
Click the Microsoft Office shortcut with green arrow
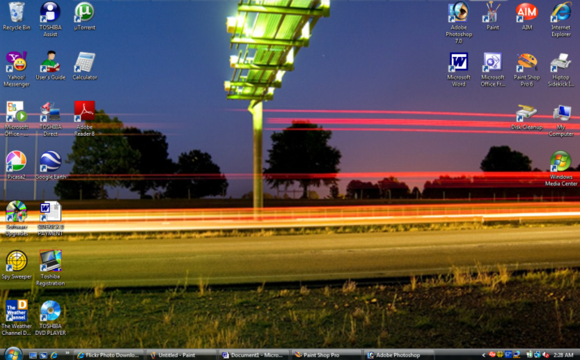point(16,119)
